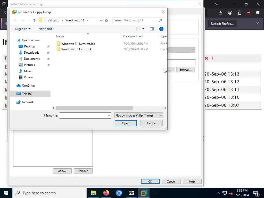Open Firefox downloads icon
The height and width of the screenshot is (198, 264).
click(221, 13)
